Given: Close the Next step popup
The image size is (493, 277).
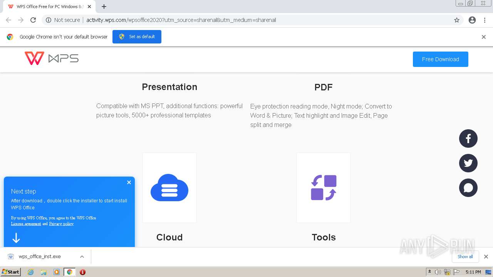Looking at the screenshot, I should pyautogui.click(x=129, y=182).
